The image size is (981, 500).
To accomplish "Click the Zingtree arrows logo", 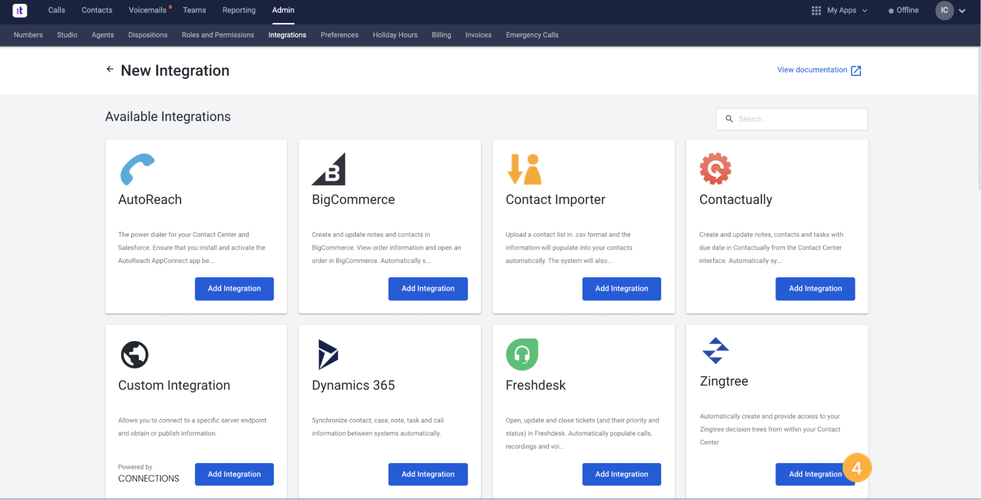I will tap(716, 351).
